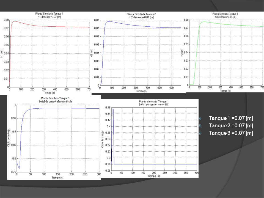Click bullet icon beside Tanque 1 line
The height and width of the screenshot is (198, 264).
200,118
